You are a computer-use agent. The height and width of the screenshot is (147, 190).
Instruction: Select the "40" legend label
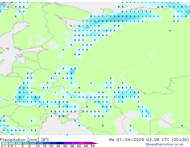point(79,146)
